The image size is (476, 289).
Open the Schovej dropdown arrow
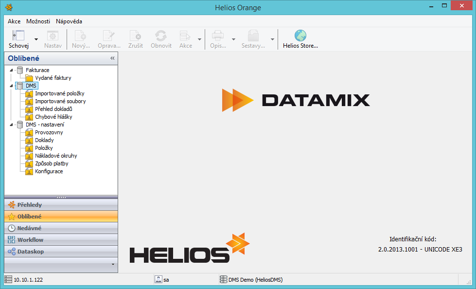tap(36, 39)
